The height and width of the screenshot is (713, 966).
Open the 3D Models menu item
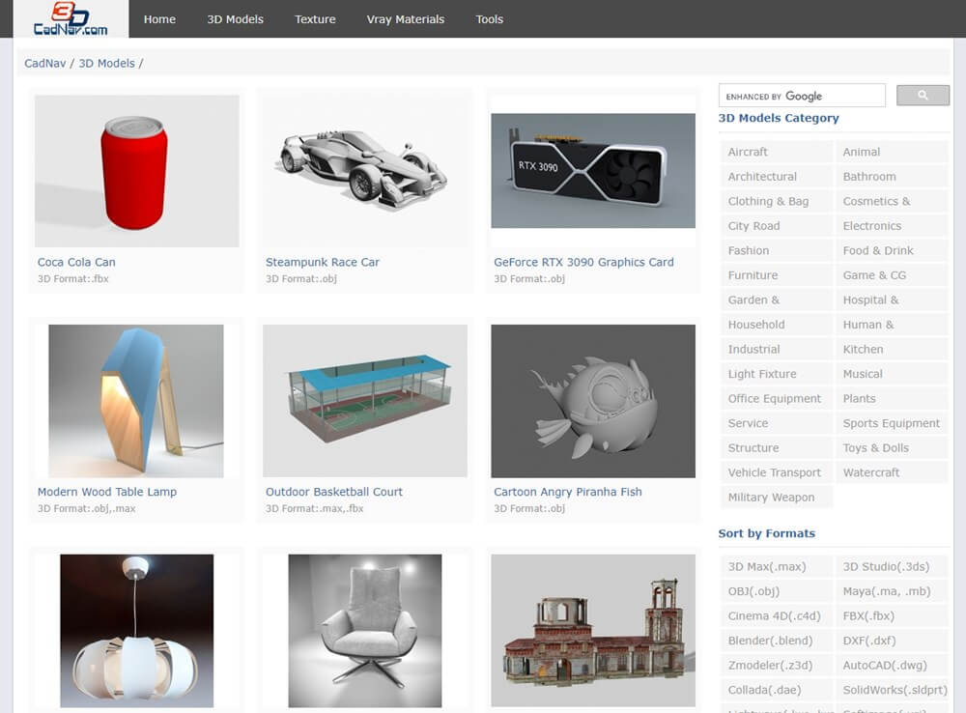click(236, 19)
